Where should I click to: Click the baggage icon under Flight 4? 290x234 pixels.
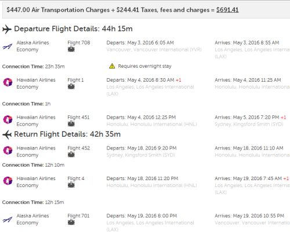pos(71,185)
